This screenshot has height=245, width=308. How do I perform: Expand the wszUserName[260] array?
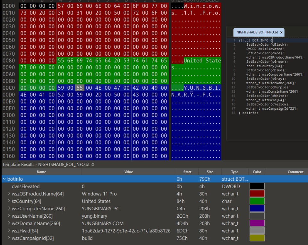click(x=9, y=216)
